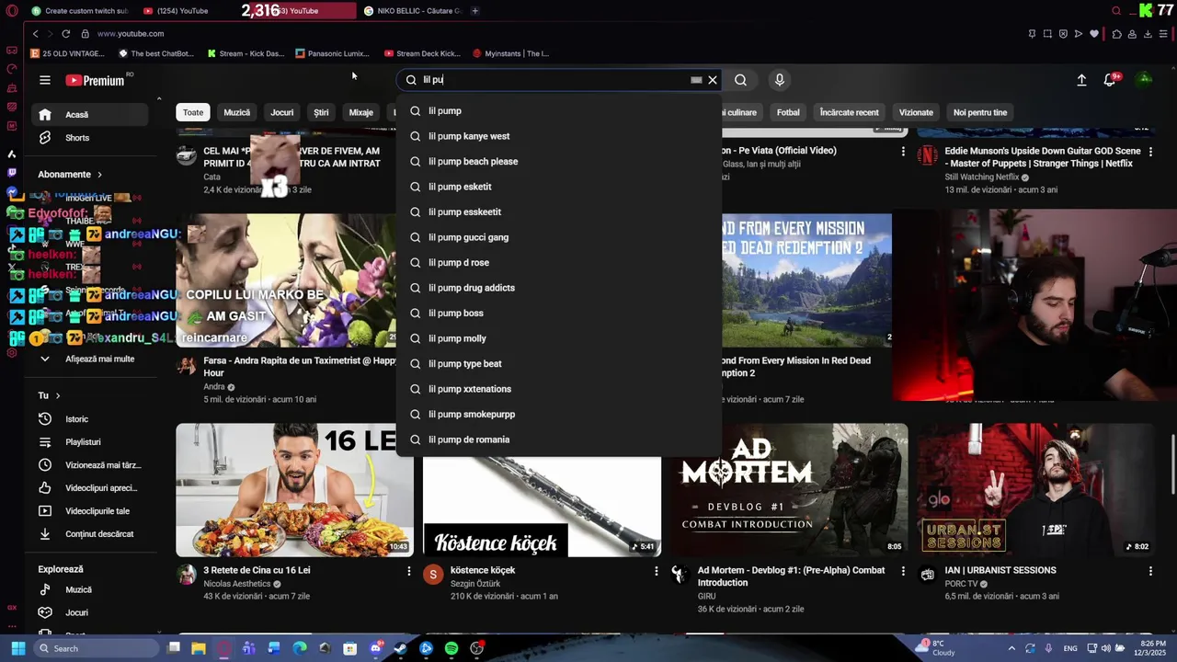Viewport: 1177px width, 662px height.
Task: Filter by 'Noi pentru tine' chip
Action: point(980,112)
